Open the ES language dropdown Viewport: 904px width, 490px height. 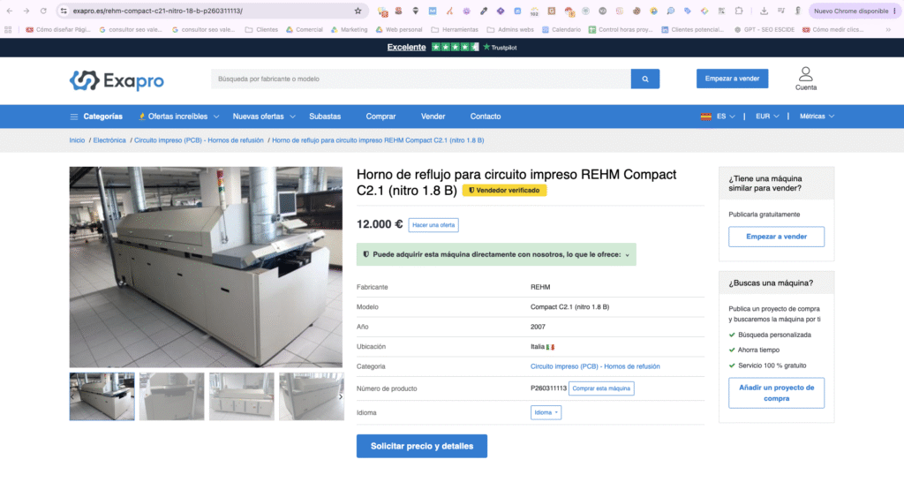click(726, 117)
